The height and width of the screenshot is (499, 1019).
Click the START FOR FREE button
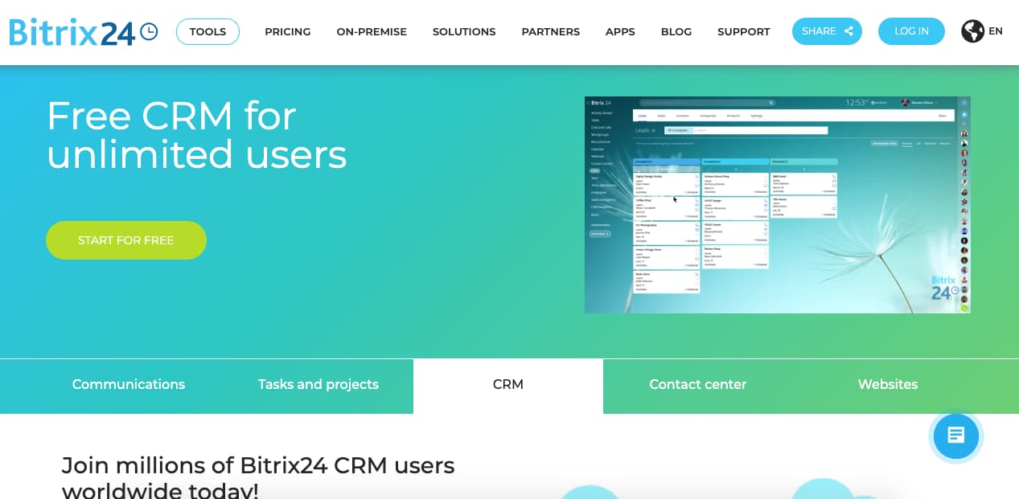(x=126, y=239)
